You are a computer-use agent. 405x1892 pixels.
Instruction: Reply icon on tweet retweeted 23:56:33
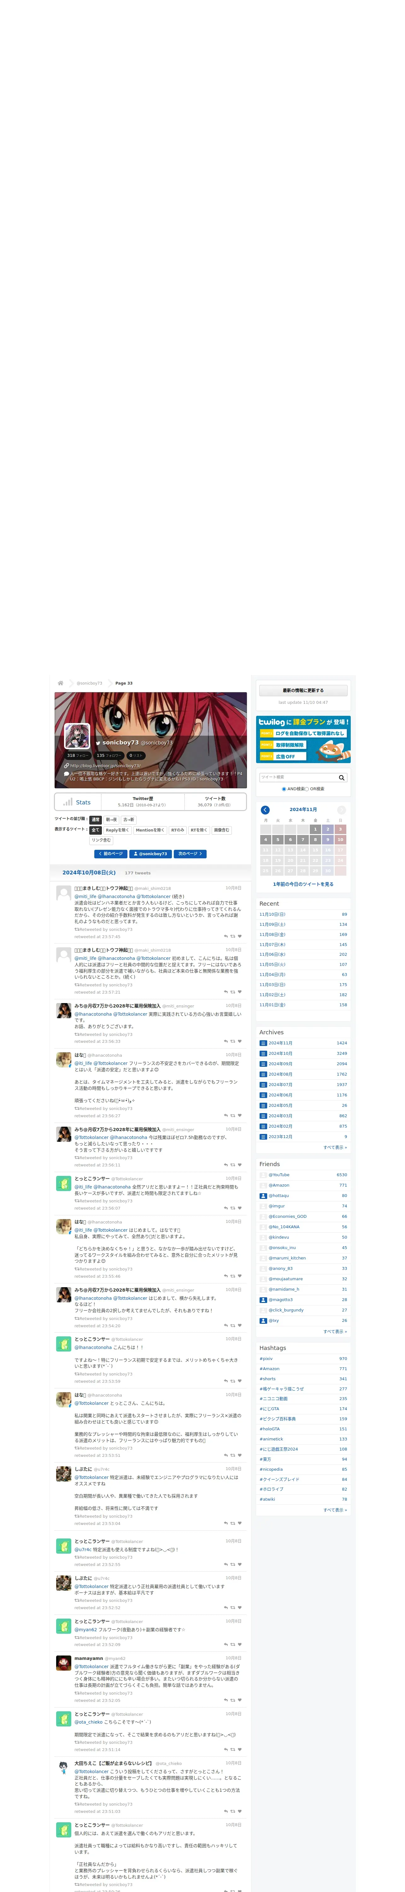pos(226,1042)
